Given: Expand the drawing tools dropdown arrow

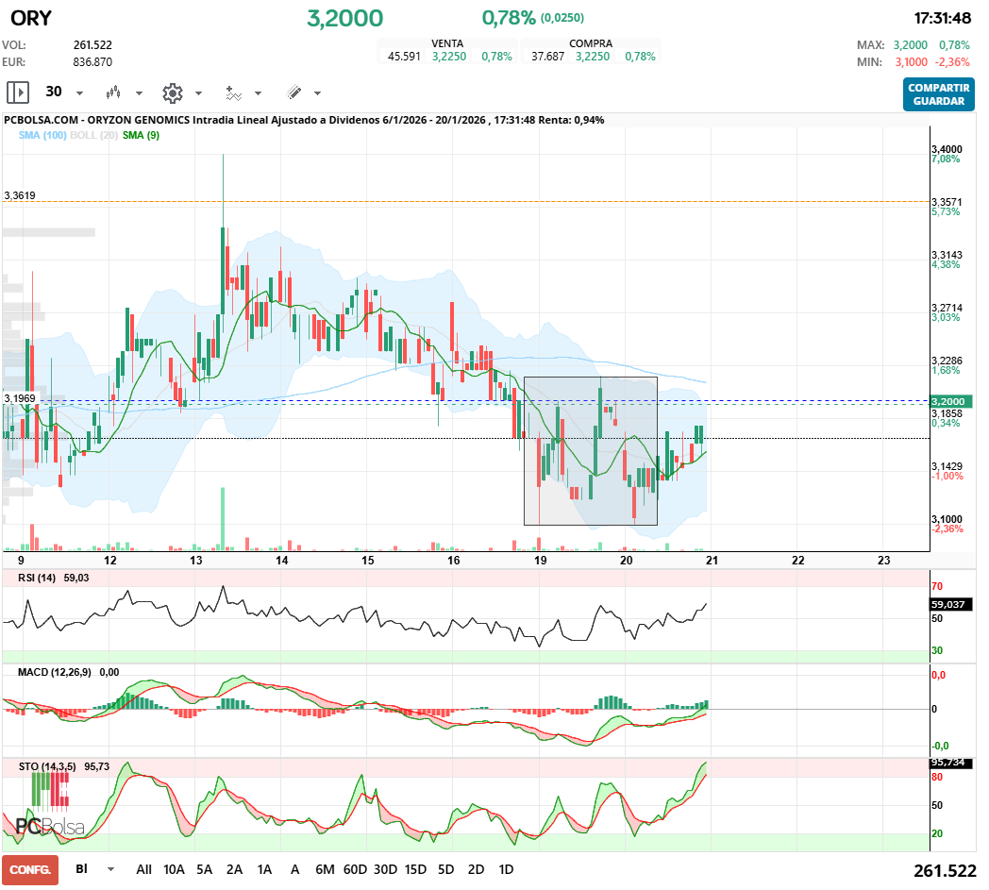Looking at the screenshot, I should coord(317,93).
